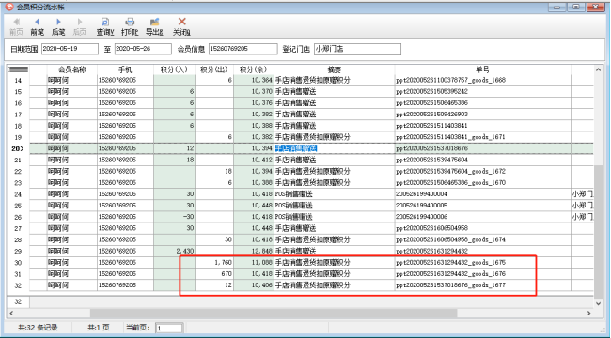Click the 当前页 page number field

[169, 328]
